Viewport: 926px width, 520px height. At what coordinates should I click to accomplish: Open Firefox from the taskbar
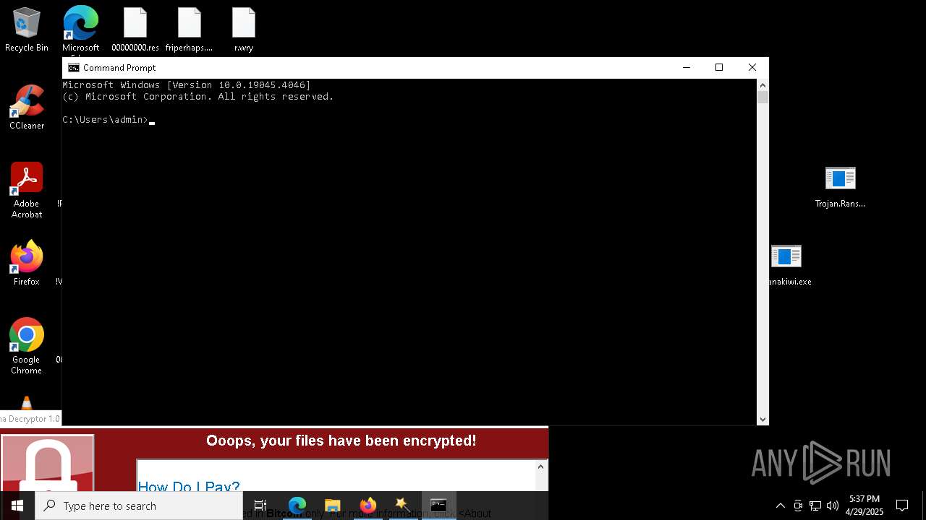tap(368, 506)
